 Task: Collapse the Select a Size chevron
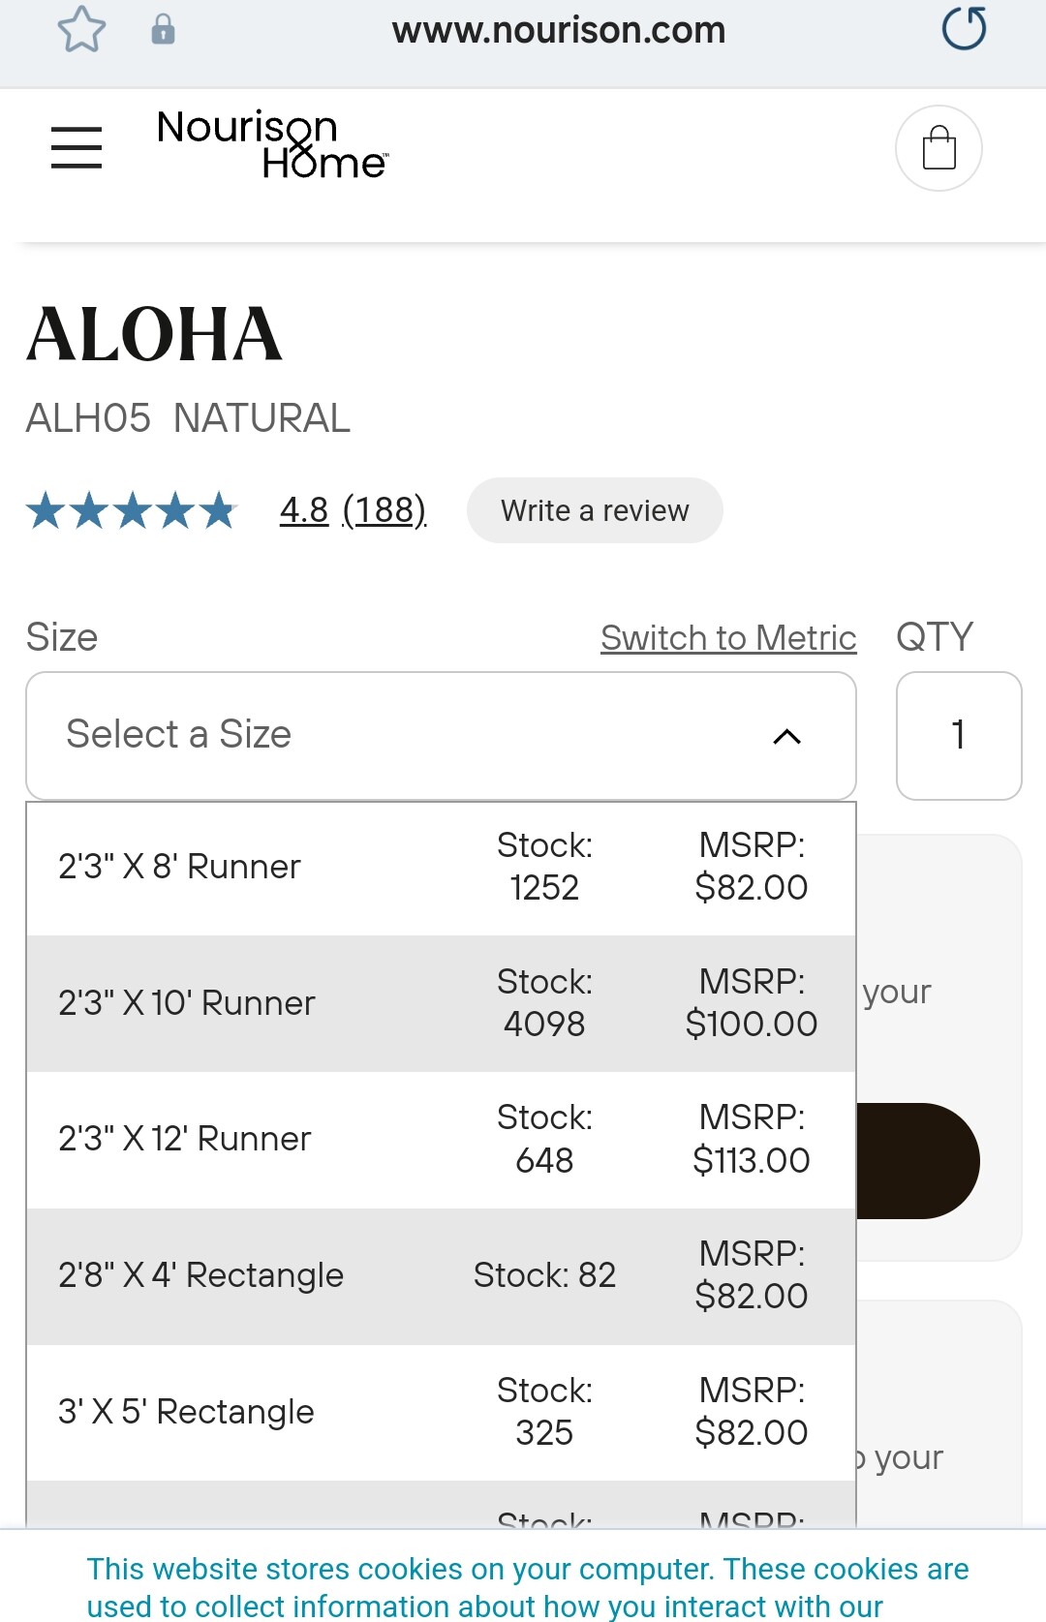coord(786,737)
